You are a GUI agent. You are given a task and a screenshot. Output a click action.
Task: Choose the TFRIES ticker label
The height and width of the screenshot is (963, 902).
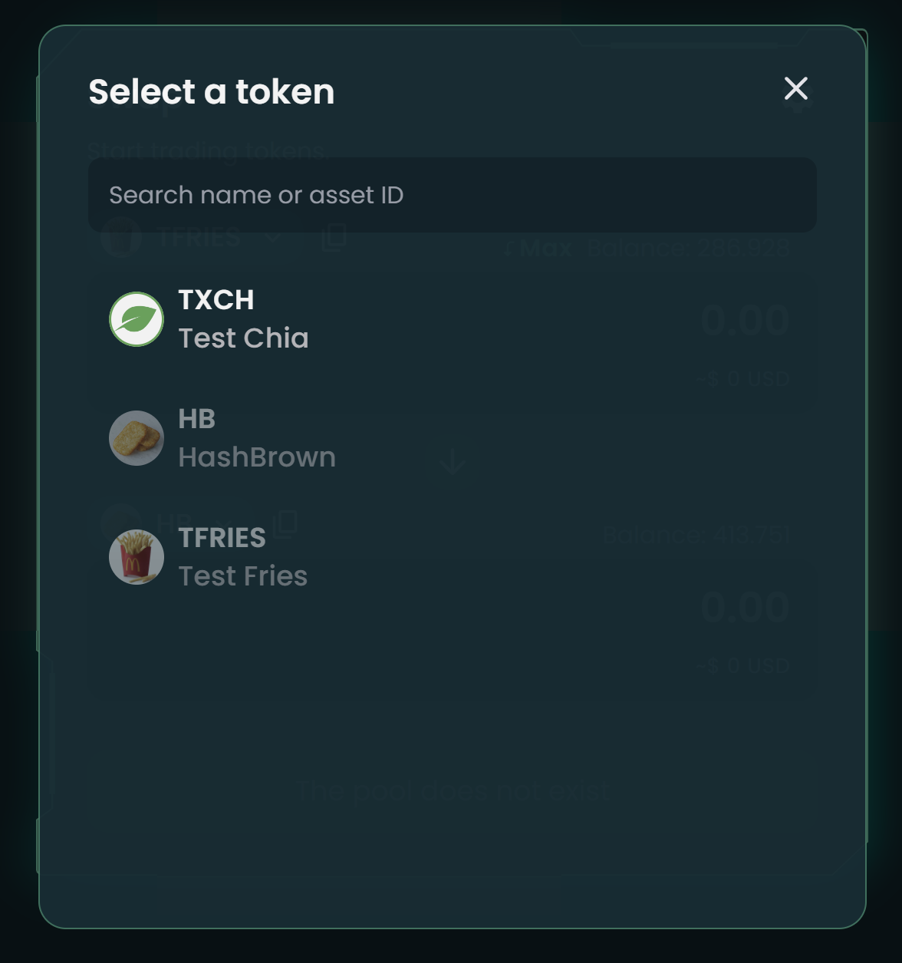click(x=222, y=538)
